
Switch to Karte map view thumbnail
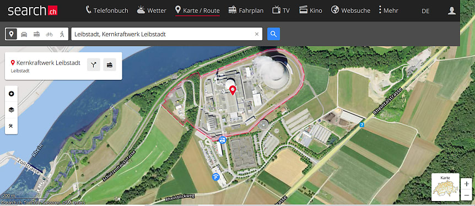(x=445, y=187)
